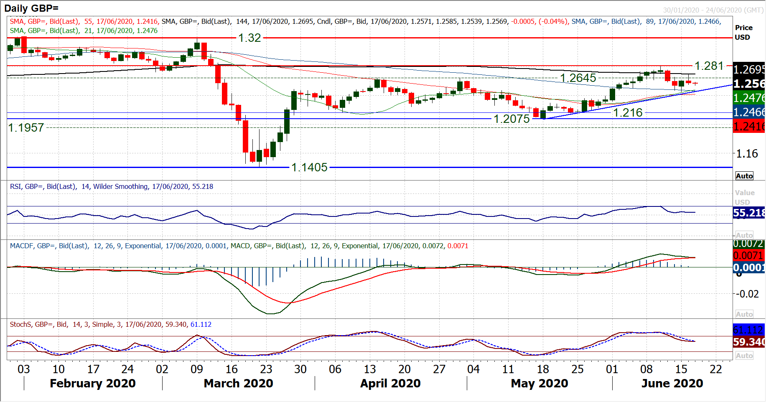Select the blue SMA 89 legend entry

[646, 21]
